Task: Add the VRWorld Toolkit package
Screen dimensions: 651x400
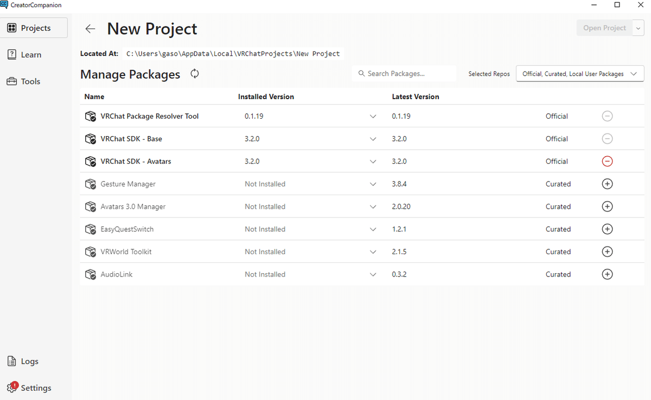Action: tap(608, 251)
